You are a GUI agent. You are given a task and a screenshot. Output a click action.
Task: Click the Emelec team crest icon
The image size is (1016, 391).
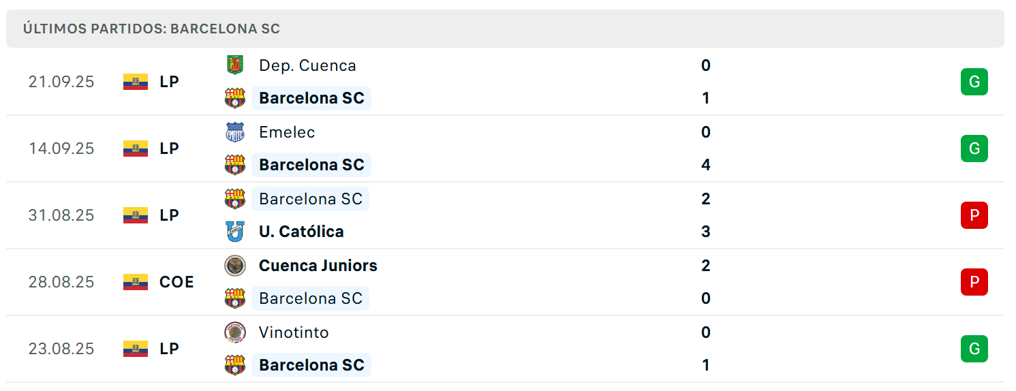click(x=235, y=132)
